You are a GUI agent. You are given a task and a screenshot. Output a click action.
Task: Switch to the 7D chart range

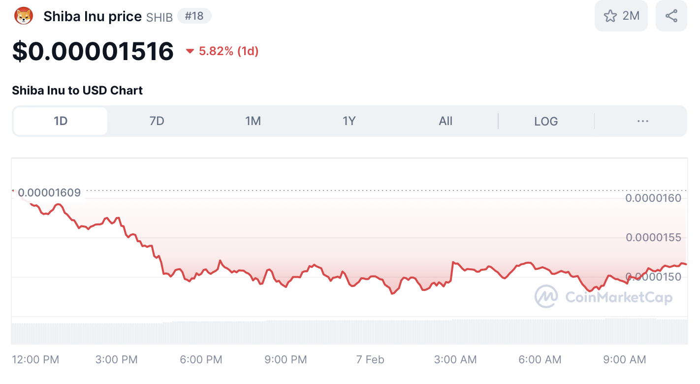click(x=157, y=121)
